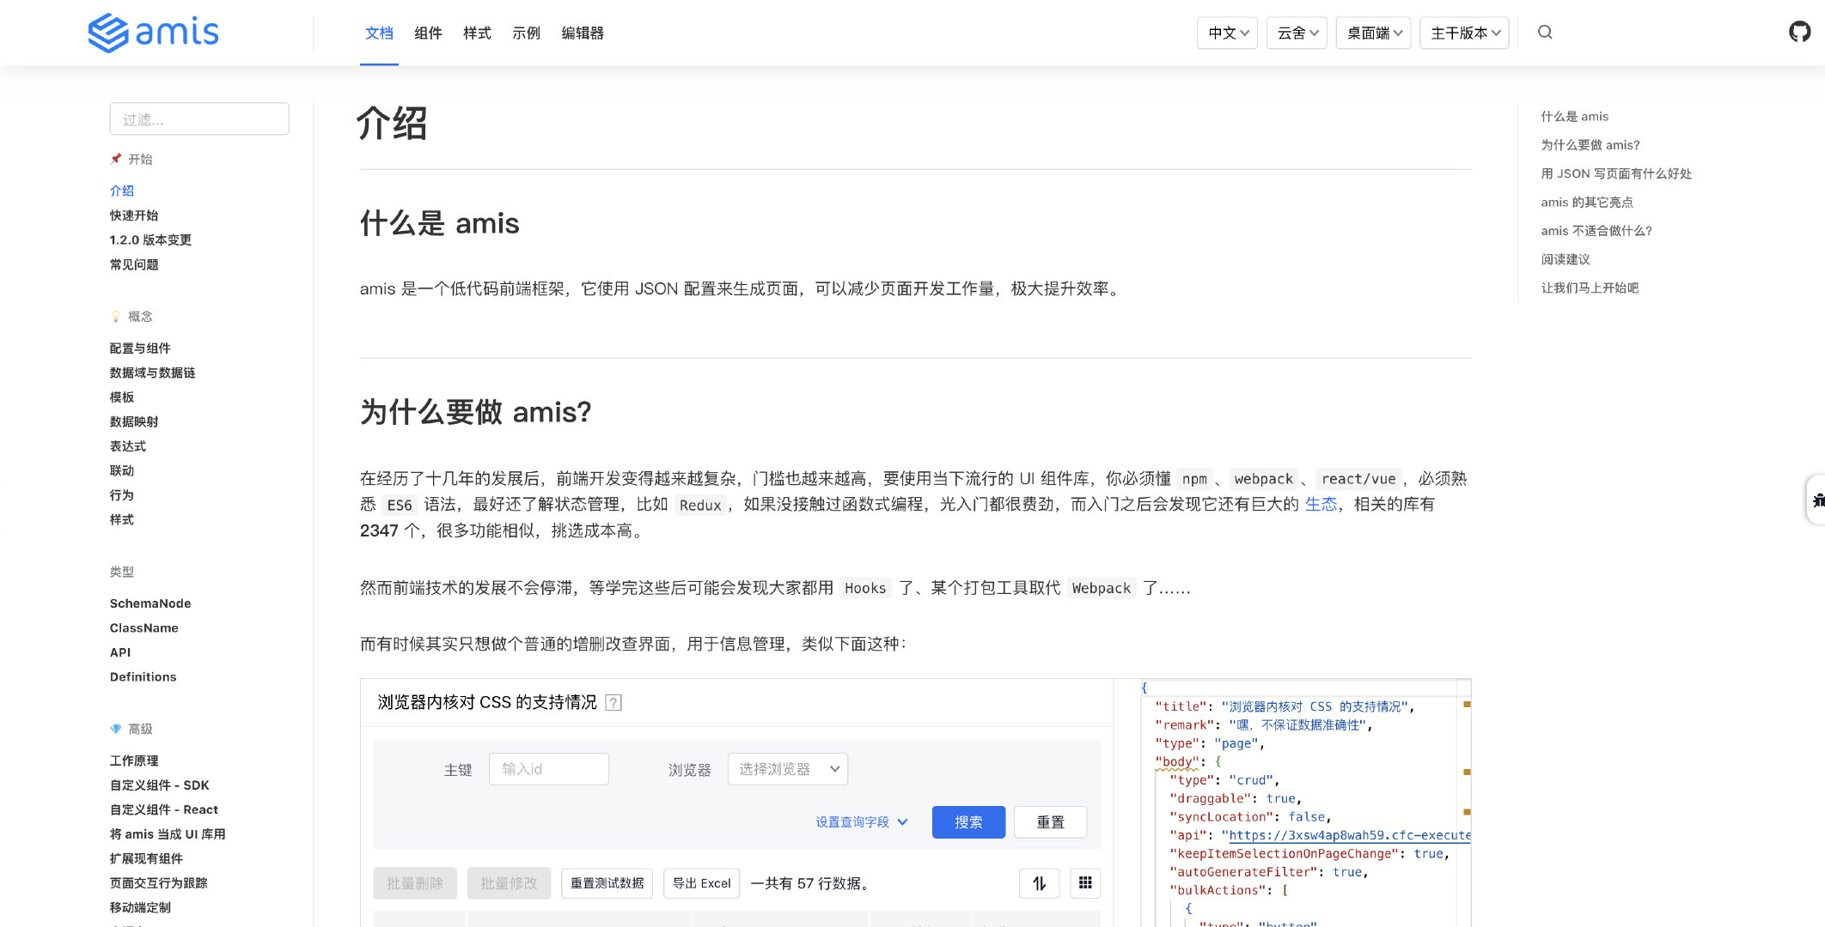This screenshot has height=927, width=1825.
Task: Open the 云舍 theme dropdown
Action: 1297,33
